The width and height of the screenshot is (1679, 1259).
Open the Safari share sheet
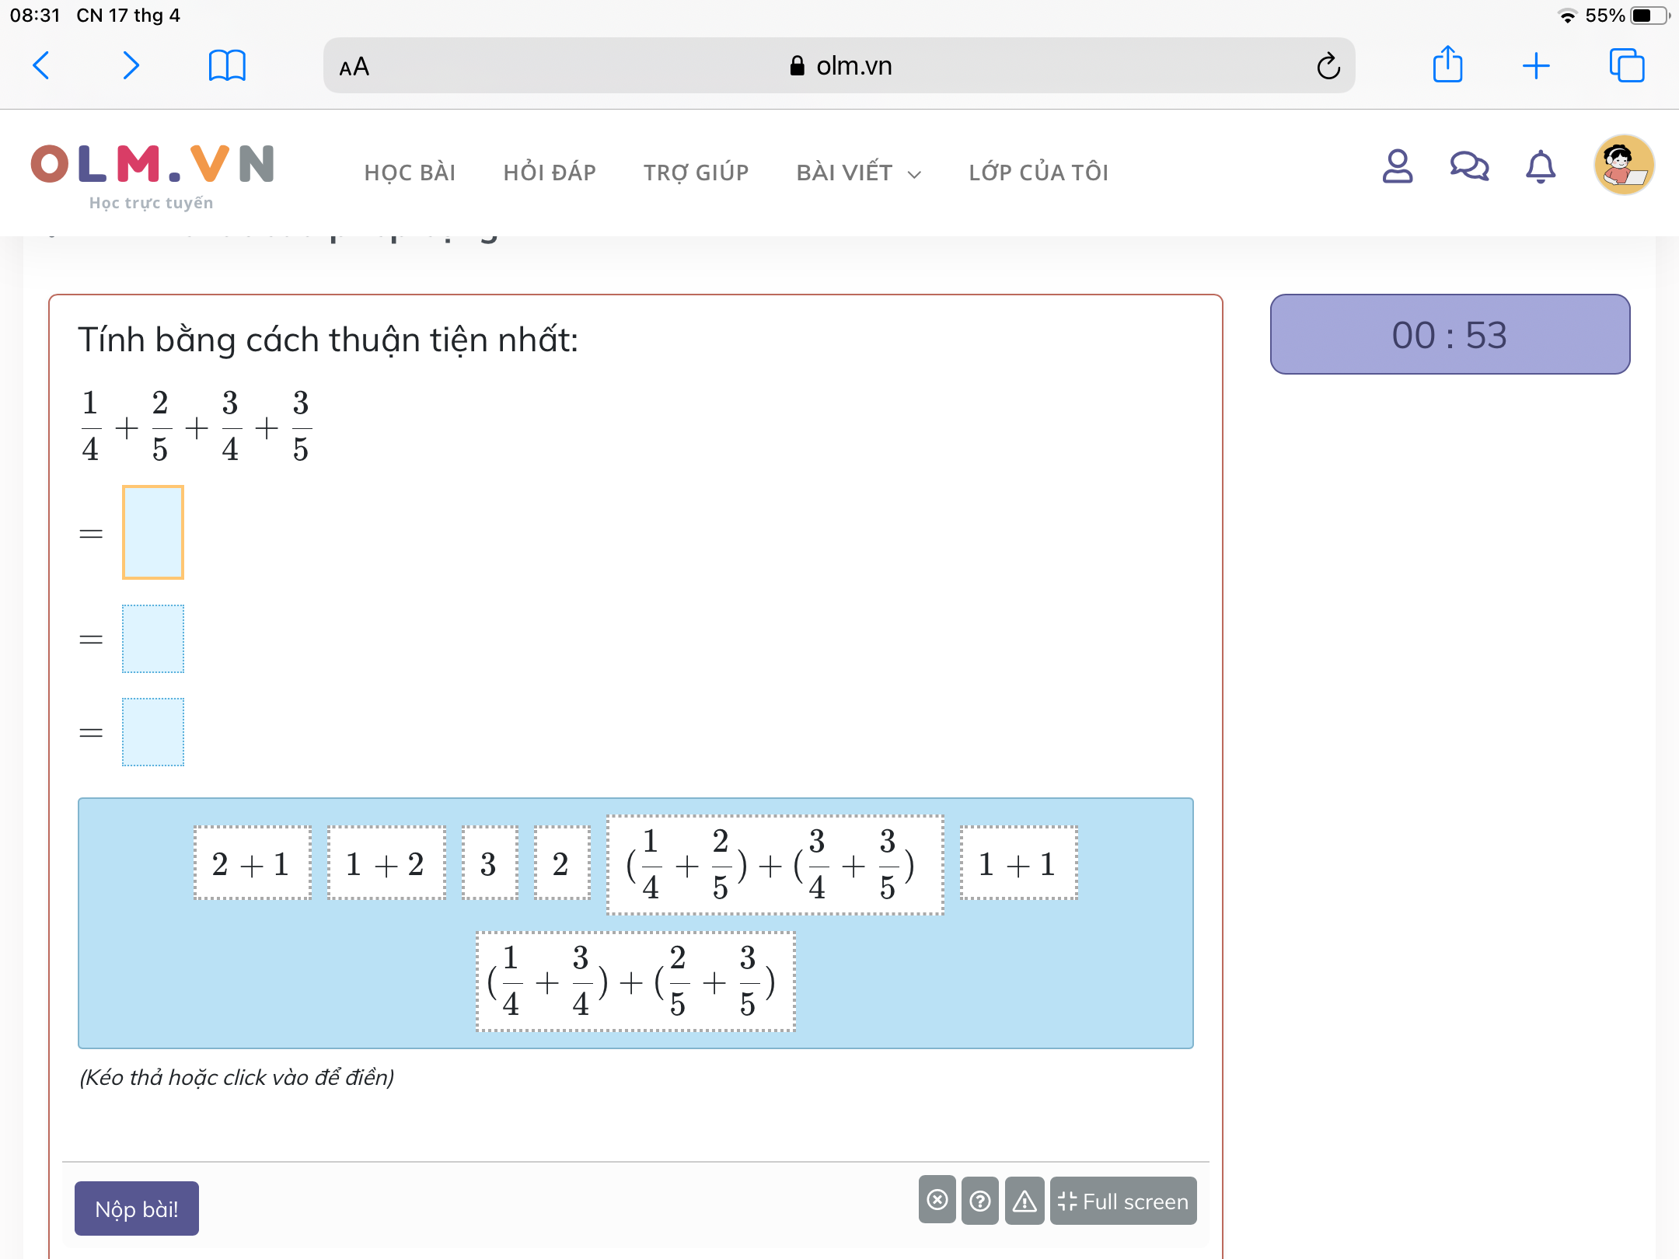[x=1447, y=64]
